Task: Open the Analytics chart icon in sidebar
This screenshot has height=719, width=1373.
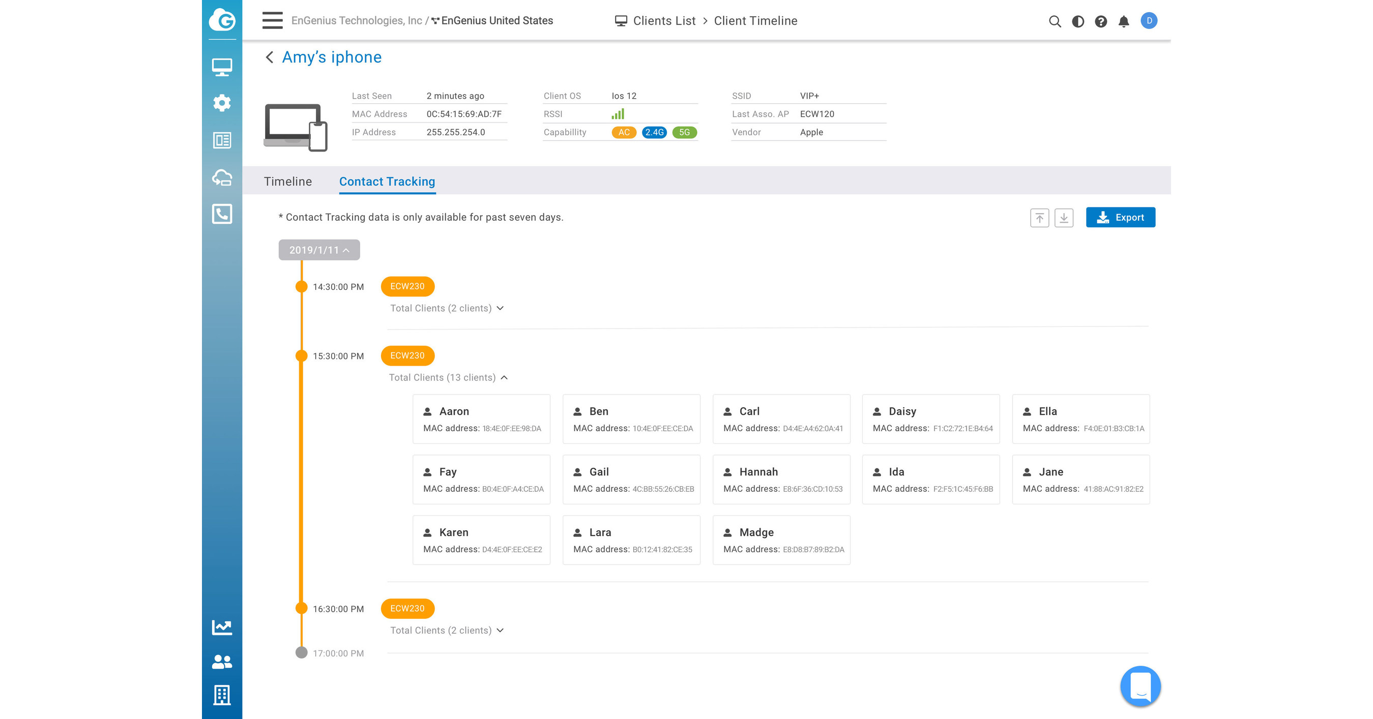Action: pos(222,627)
